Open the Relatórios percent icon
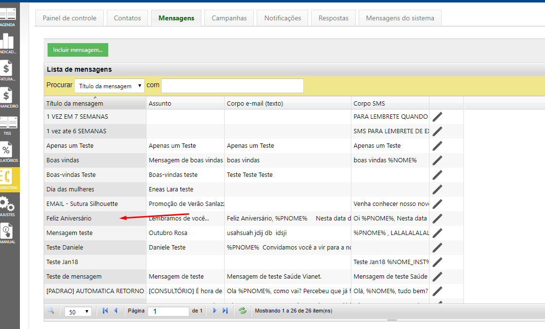The width and height of the screenshot is (545, 329). [7, 153]
